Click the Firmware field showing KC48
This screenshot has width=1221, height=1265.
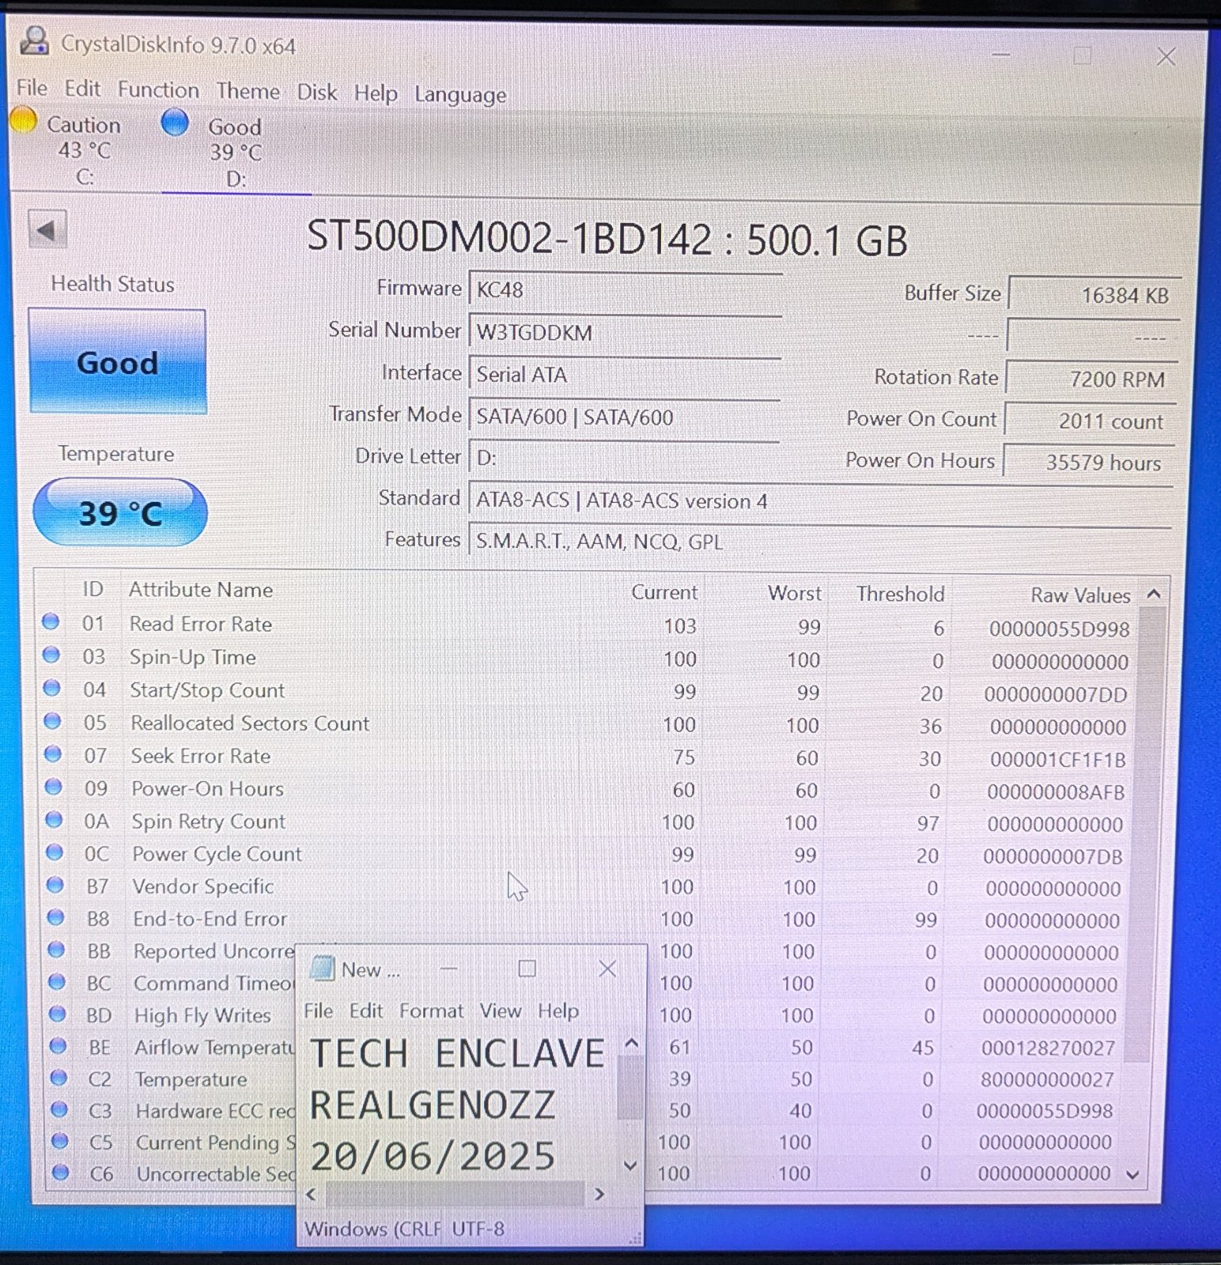pos(625,289)
